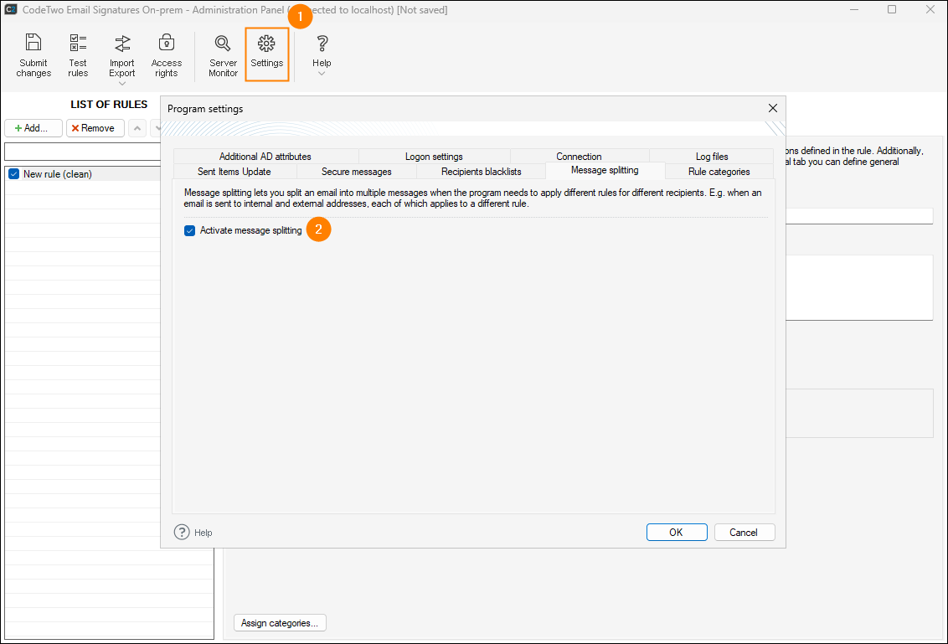Click the move rule down chevron
Image resolution: width=948 pixels, height=644 pixels.
click(158, 127)
